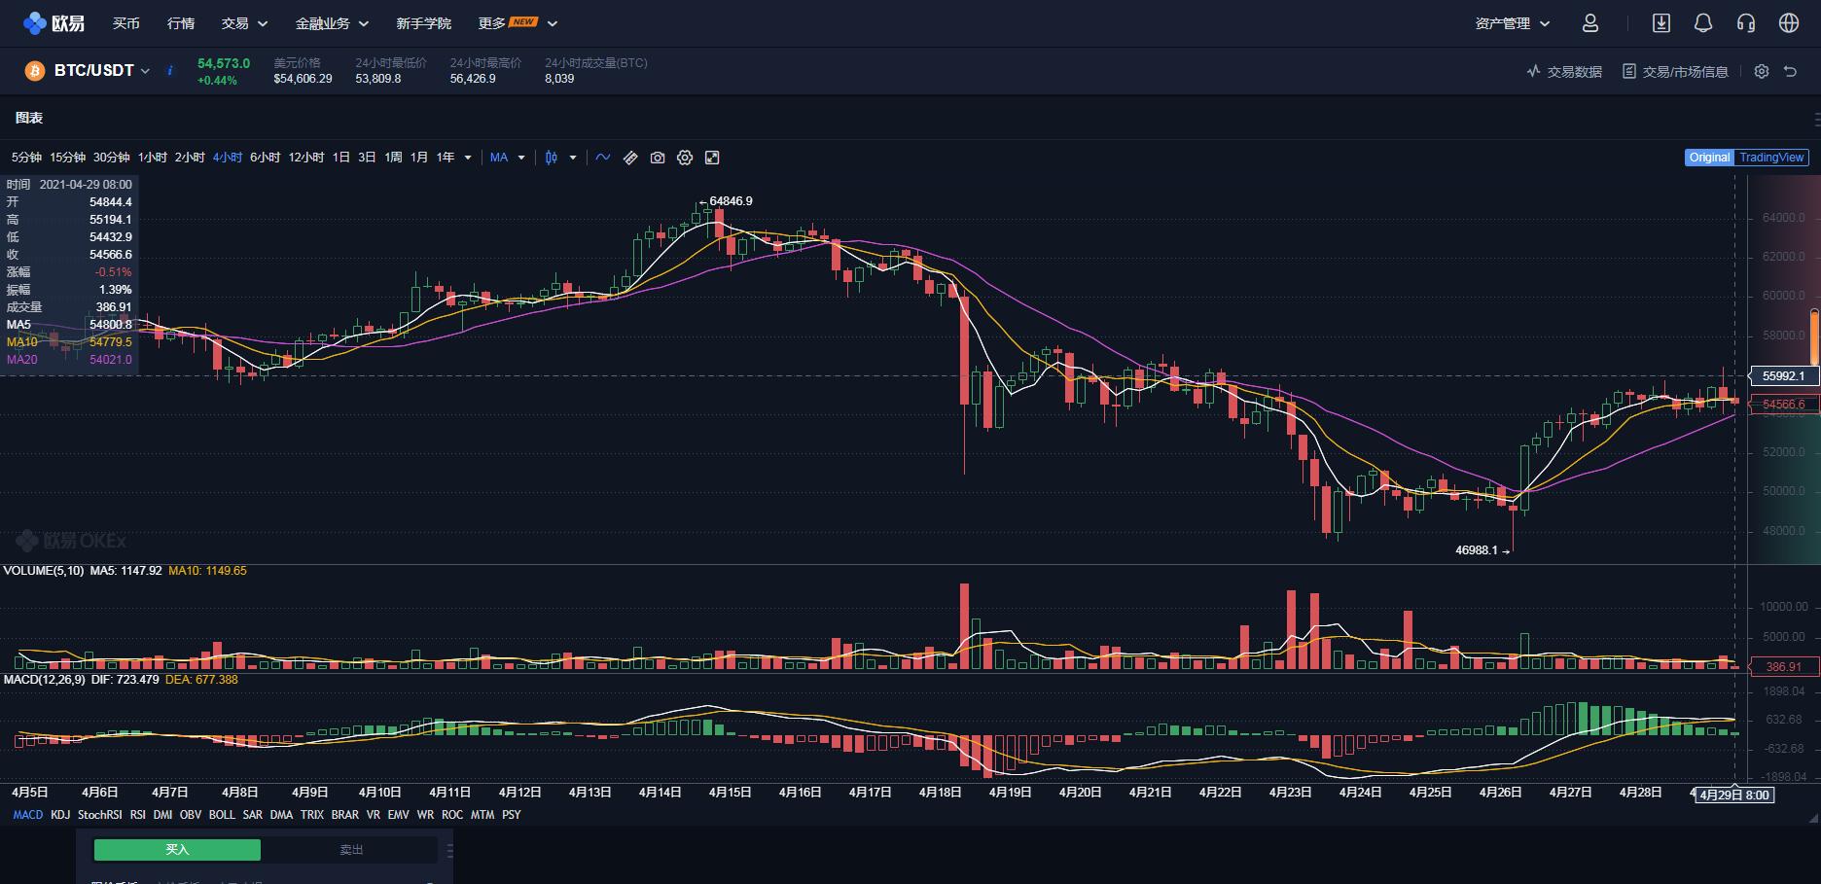Image resolution: width=1821 pixels, height=884 pixels.
Task: Select the 12小时 interval
Action: click(306, 158)
